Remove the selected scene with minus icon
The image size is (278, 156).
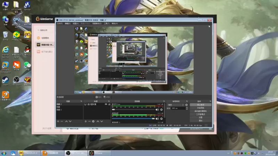point(62,121)
